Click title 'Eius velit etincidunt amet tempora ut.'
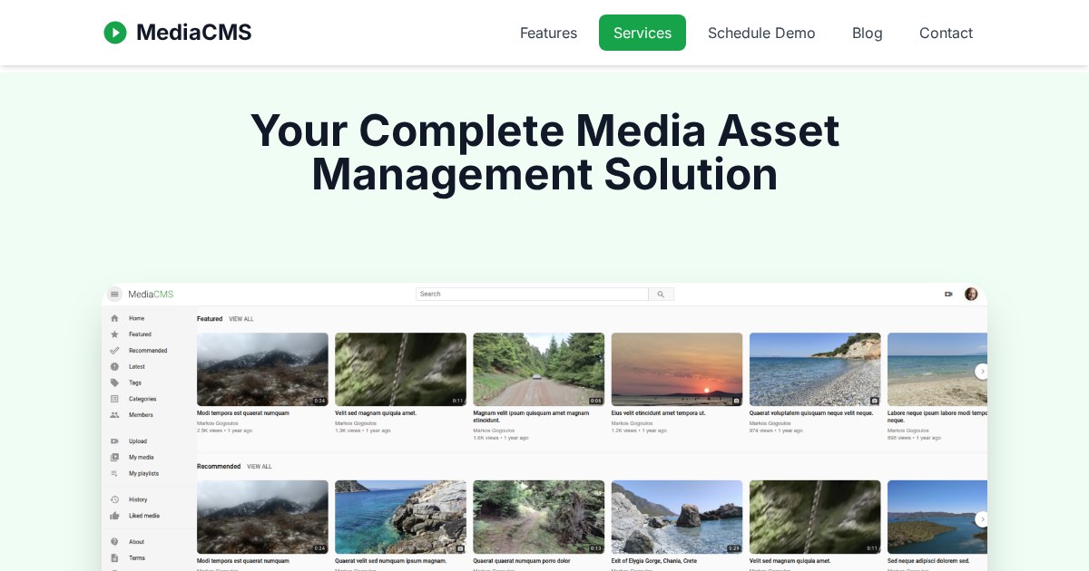 pos(658,413)
